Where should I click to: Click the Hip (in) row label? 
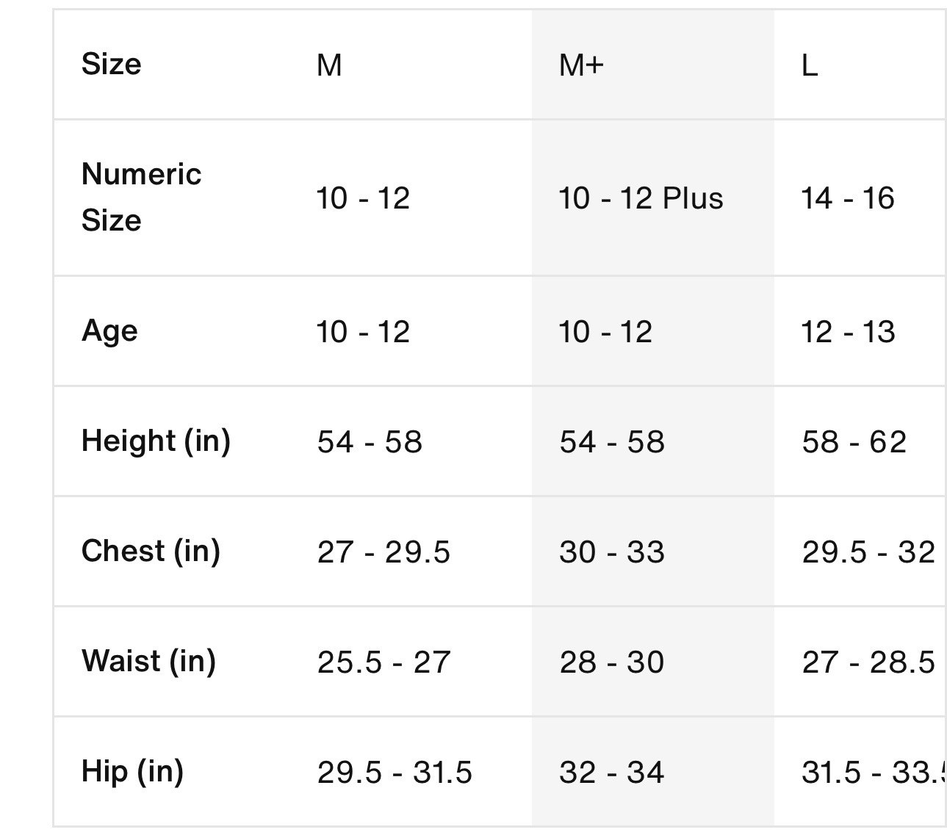132,771
